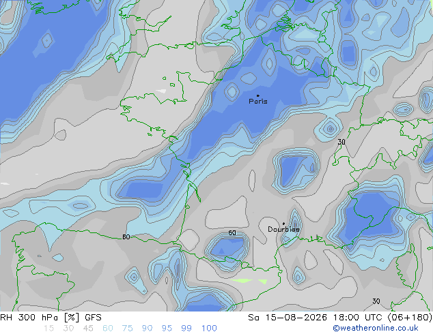Select legend value 100
The height and width of the screenshot is (334, 433).
[x=209, y=329]
